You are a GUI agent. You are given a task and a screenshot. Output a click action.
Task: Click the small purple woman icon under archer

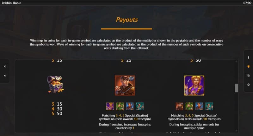point(110,106)
